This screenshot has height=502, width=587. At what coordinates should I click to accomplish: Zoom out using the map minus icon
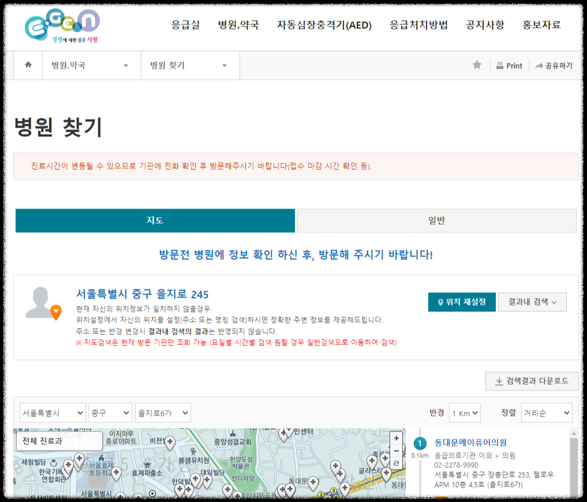coord(396,451)
